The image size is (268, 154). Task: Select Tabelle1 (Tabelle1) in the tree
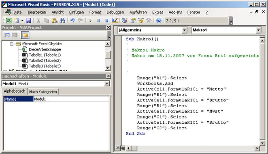45,55
